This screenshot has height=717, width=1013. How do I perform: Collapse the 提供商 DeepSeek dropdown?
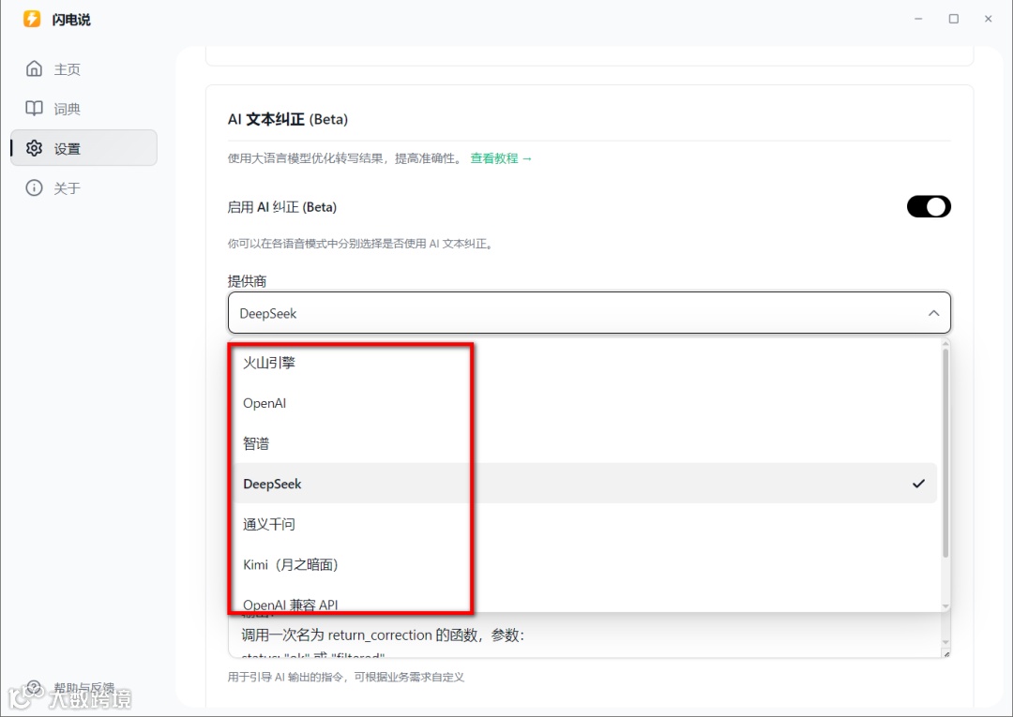click(x=589, y=313)
